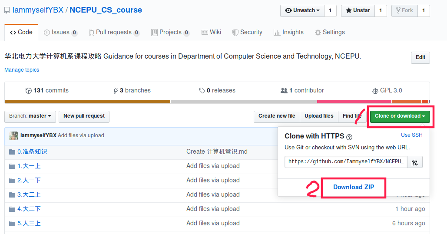Viewport: 447px width, 234px height.
Task: Click the Unstar button
Action: 358,10
